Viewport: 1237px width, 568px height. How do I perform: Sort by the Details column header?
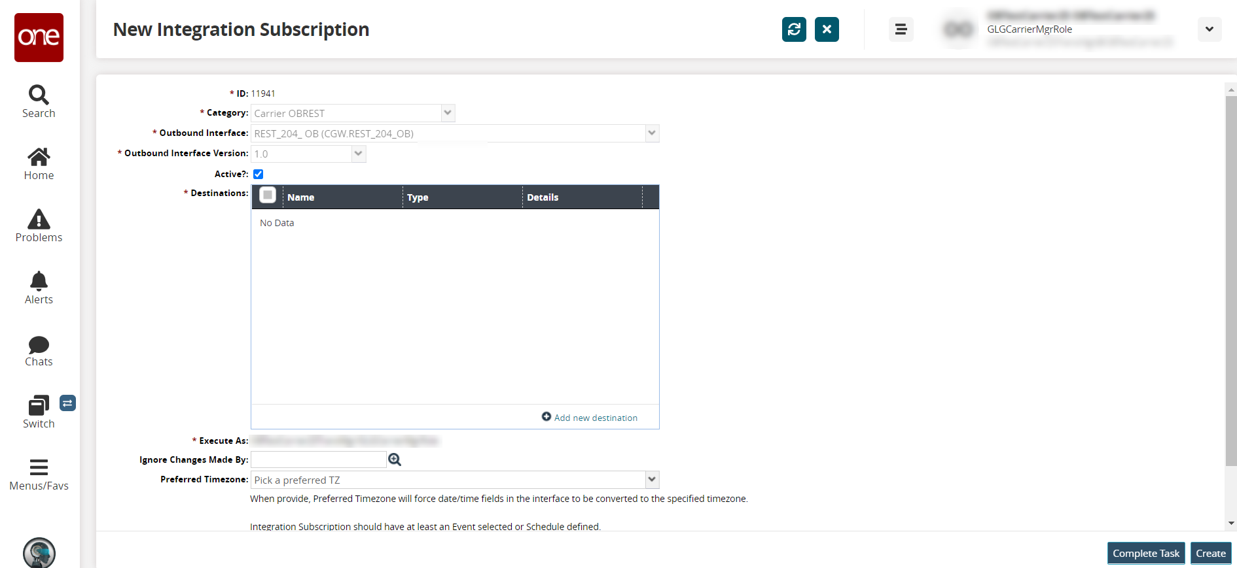coord(582,197)
